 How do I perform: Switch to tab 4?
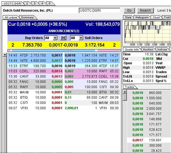pyautogui.click(x=42, y=4)
